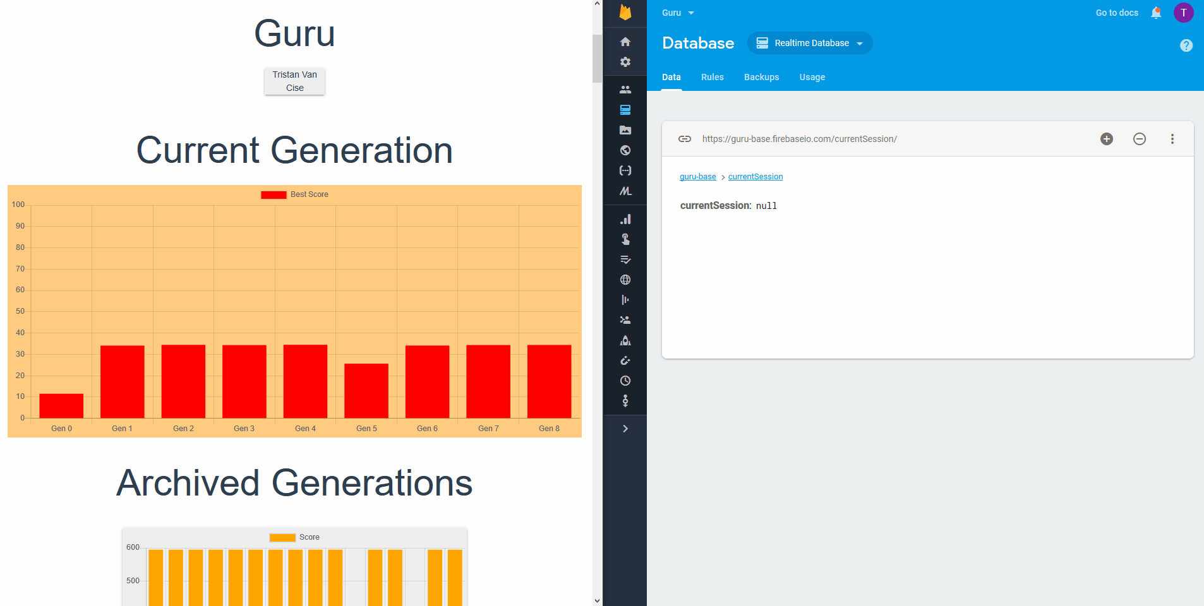This screenshot has height=606, width=1204.
Task: Open the Extensions icon at sidebar bottom
Action: [x=625, y=401]
